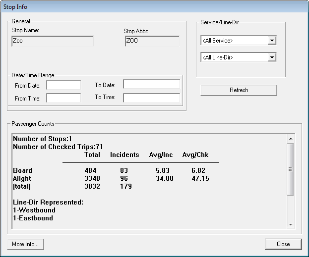Image resolution: width=309 pixels, height=257 pixels.
Task: Click the passenger counts scrollbar thumb
Action: click(x=291, y=169)
